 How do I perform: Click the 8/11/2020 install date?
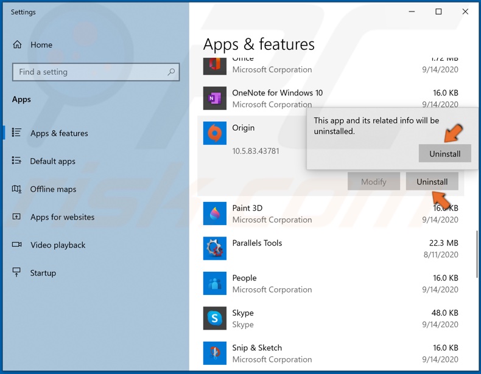pyautogui.click(x=441, y=255)
